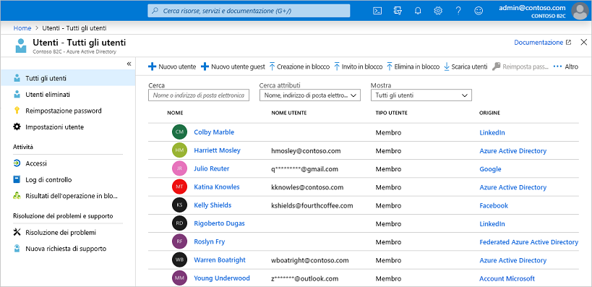Open Log di controllo in sidebar

pyautogui.click(x=67, y=180)
